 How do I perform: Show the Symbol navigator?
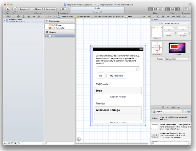(x=13, y=16)
